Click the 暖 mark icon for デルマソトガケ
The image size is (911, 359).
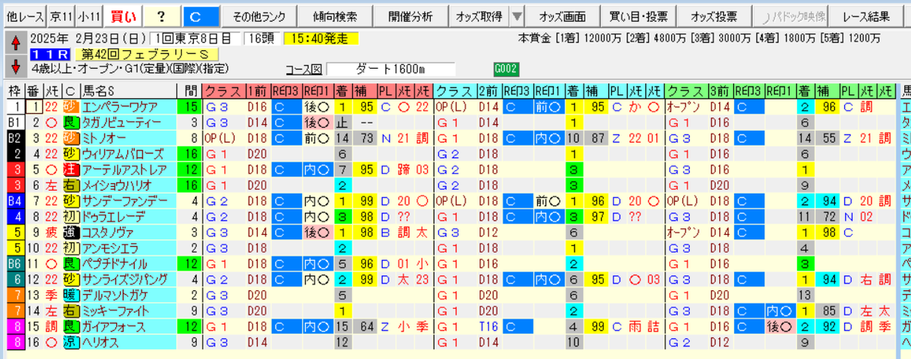(x=70, y=295)
